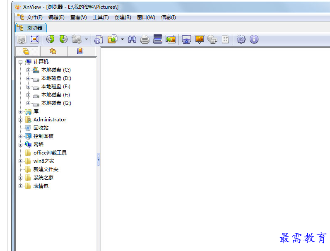The height and width of the screenshot is (251, 330).
Task: Click the Print icon
Action: [145, 39]
